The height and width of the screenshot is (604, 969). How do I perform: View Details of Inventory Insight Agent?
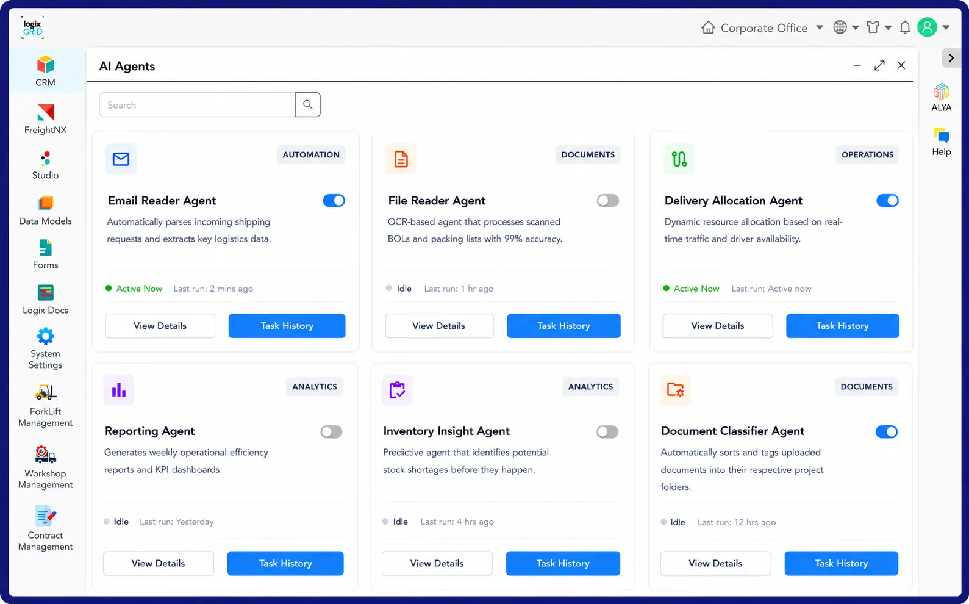tap(437, 564)
